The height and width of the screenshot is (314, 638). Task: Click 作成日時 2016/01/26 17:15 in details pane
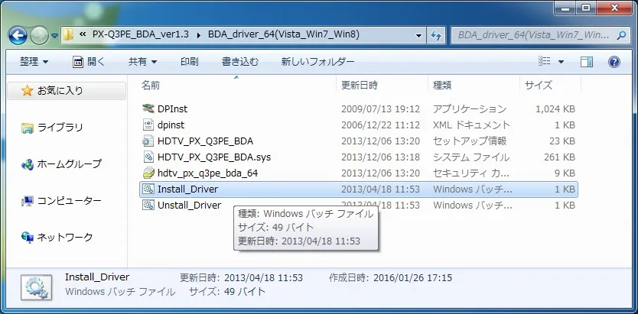[390, 278]
